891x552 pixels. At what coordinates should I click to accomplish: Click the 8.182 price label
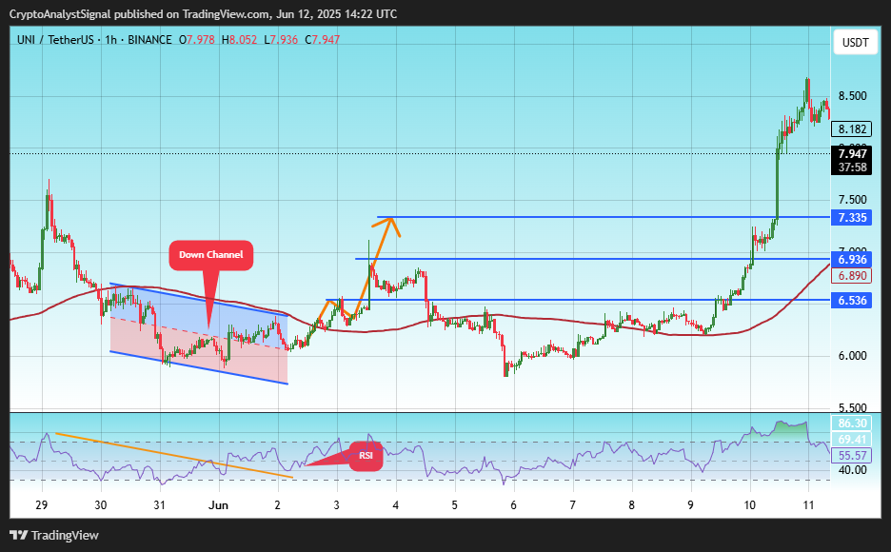coord(851,128)
